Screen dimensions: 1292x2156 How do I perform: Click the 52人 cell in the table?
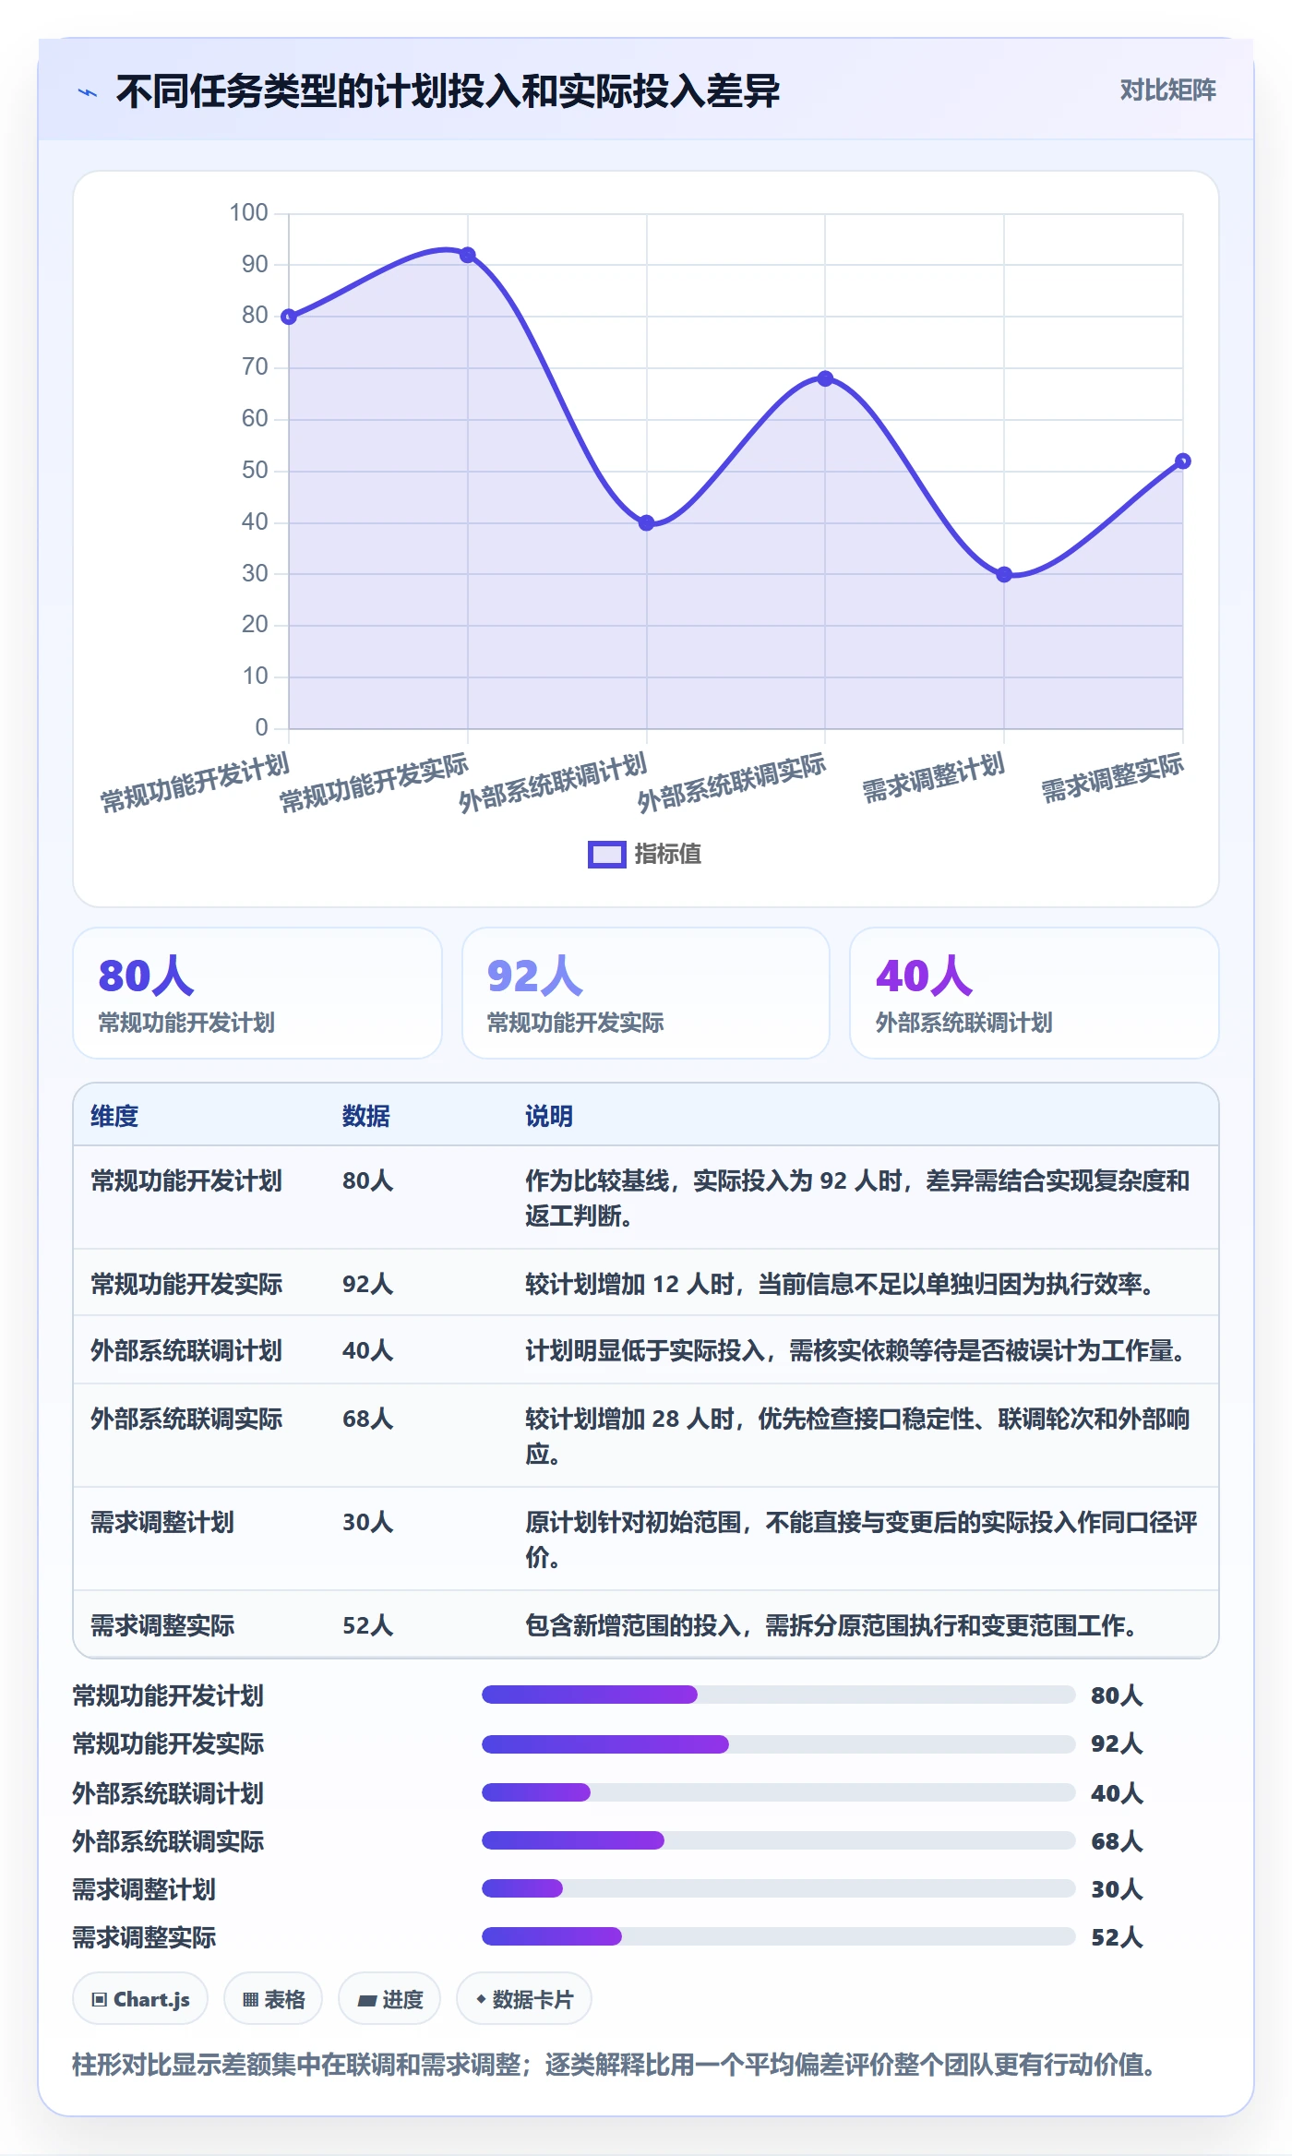coord(368,1625)
